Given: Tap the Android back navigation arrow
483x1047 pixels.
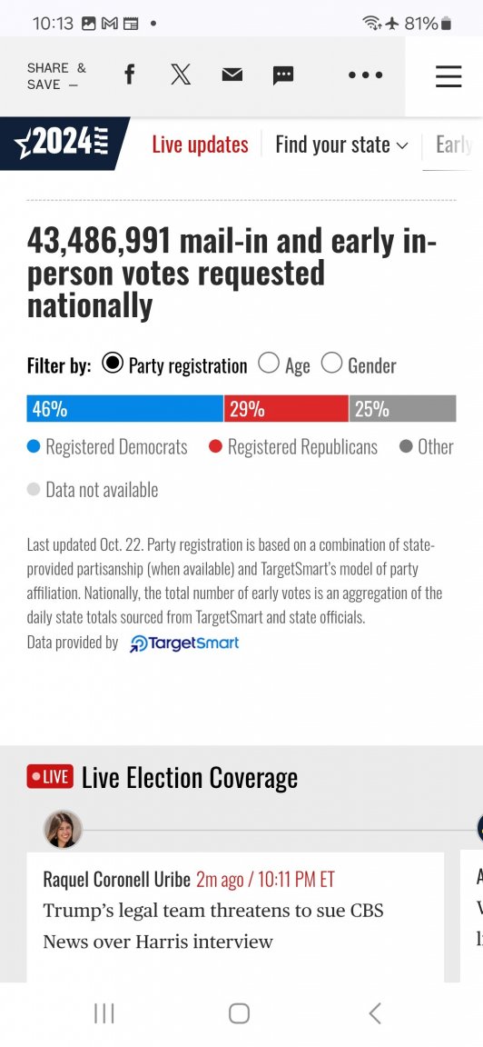Looking at the screenshot, I should [376, 1013].
